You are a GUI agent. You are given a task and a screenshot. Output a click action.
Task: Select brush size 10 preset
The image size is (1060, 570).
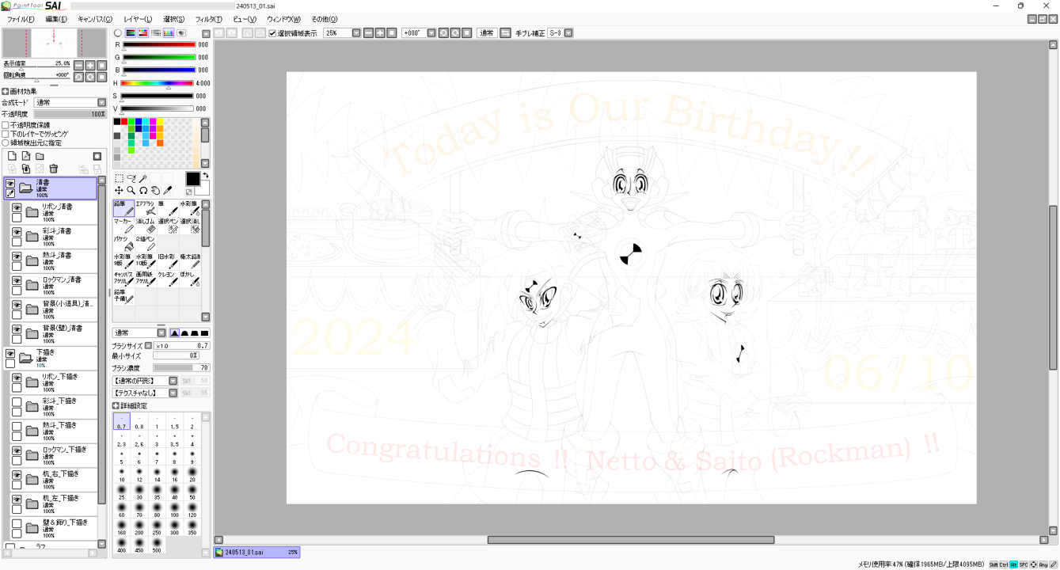(122, 473)
